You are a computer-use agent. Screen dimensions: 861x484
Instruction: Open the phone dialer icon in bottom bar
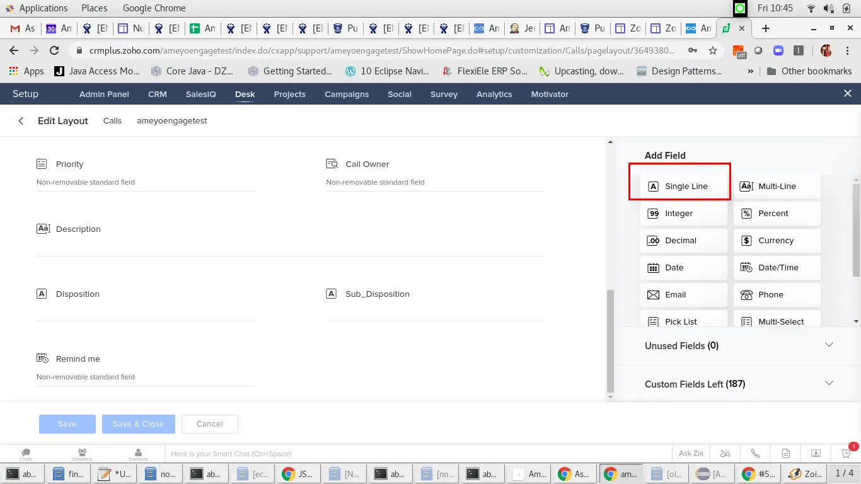click(x=755, y=453)
